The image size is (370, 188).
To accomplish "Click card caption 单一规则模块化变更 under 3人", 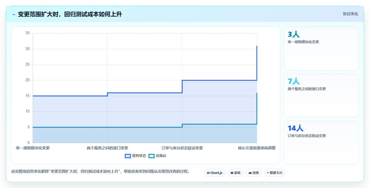I will (x=303, y=42).
